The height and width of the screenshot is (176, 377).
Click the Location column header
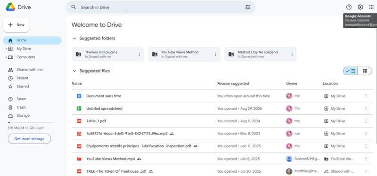click(330, 84)
